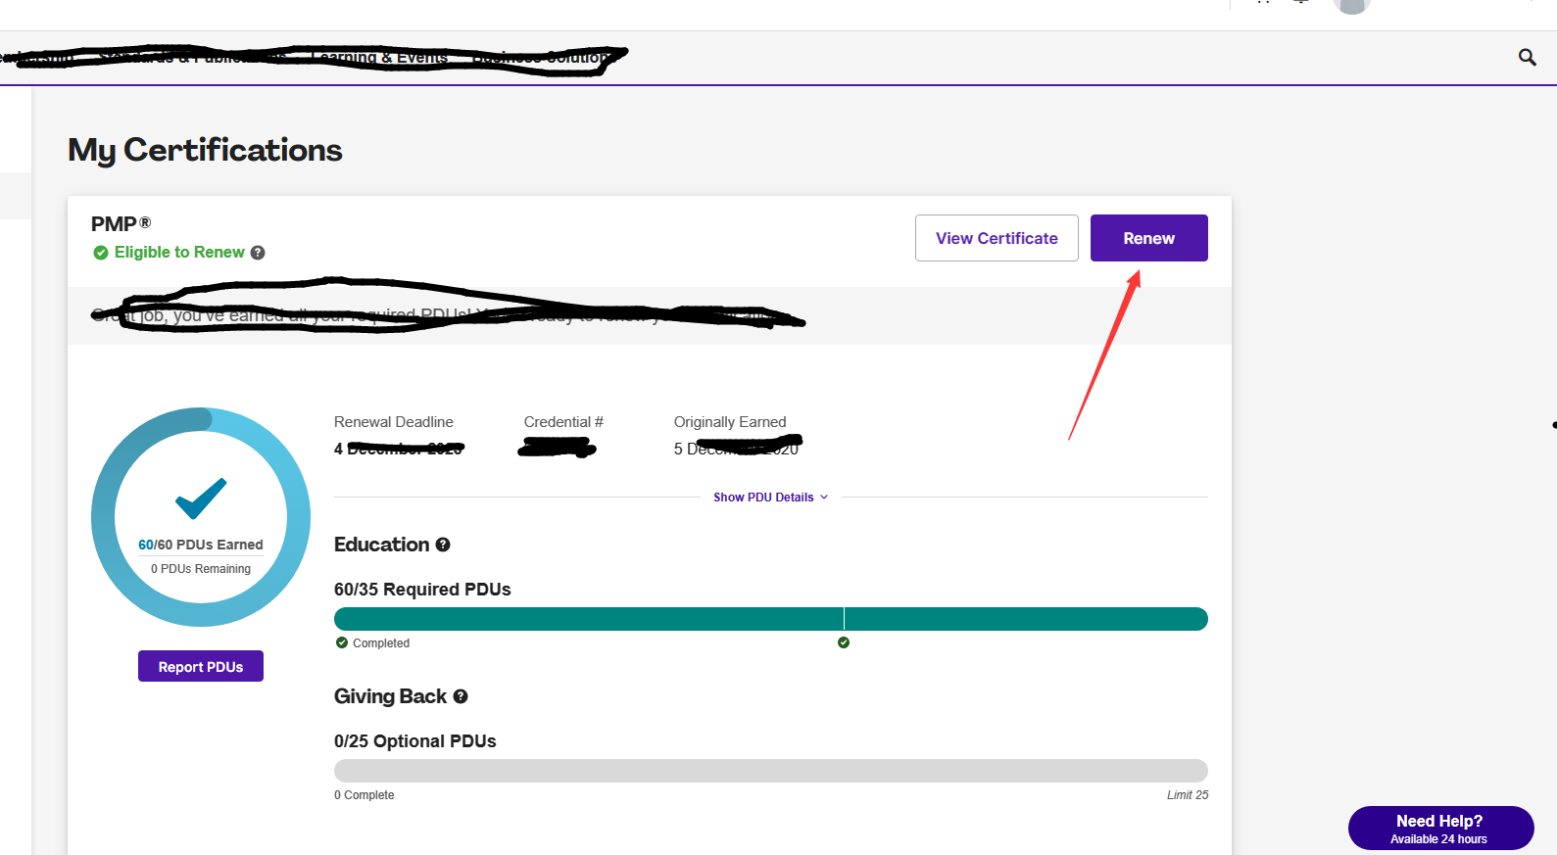Viewport: 1557px width, 855px height.
Task: Click the Completed label under Education bar
Action: coord(381,643)
